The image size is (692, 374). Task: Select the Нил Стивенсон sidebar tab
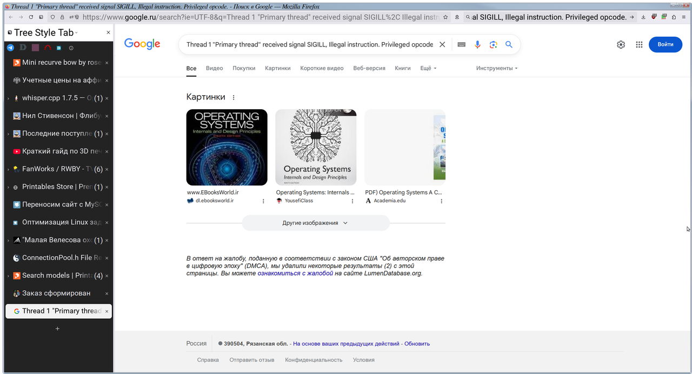pyautogui.click(x=58, y=116)
